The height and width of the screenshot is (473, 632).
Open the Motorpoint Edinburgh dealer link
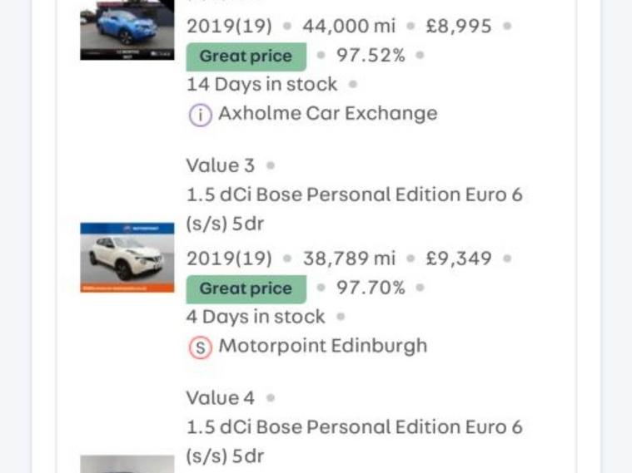(x=322, y=346)
